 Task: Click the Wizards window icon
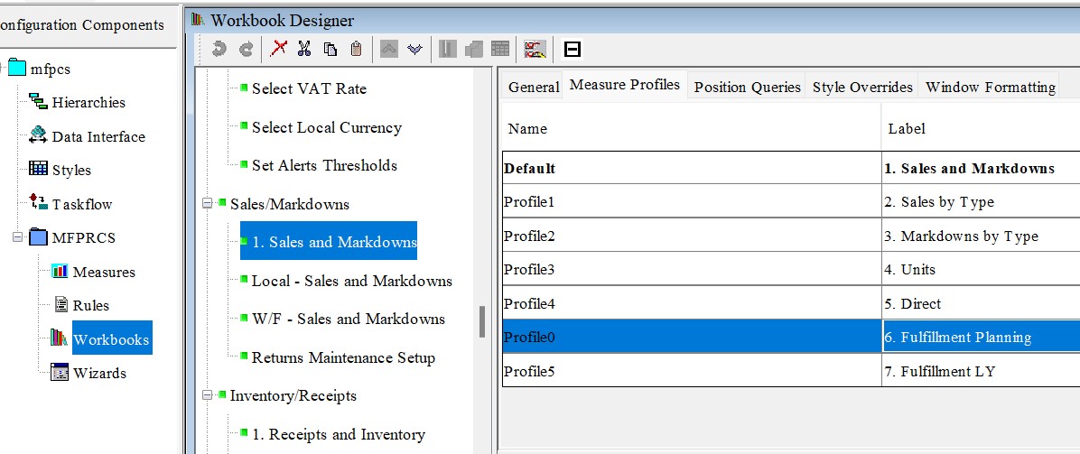[x=60, y=373]
